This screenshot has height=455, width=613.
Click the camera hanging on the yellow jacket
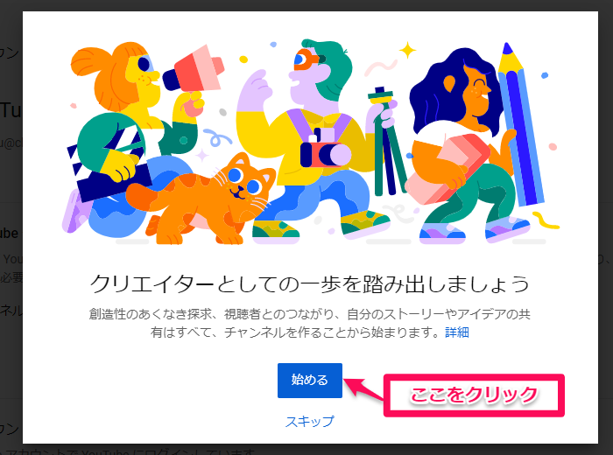tap(325, 150)
